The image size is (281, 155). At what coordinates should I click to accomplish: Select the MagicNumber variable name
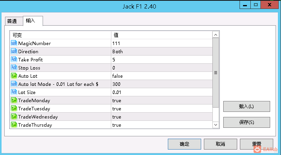(34, 43)
